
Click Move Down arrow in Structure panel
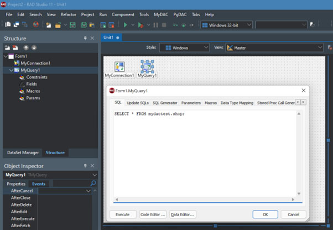34,48
